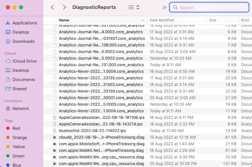Expand the hidden toolbar items chevron

164,7
